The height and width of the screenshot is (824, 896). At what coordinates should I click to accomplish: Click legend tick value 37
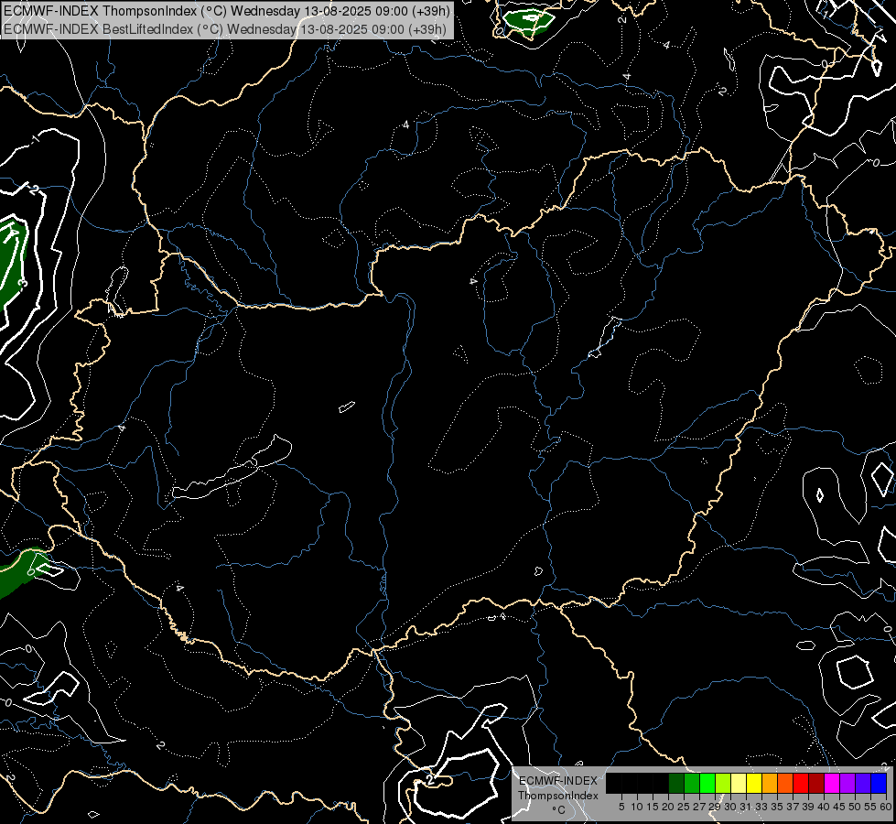click(792, 807)
